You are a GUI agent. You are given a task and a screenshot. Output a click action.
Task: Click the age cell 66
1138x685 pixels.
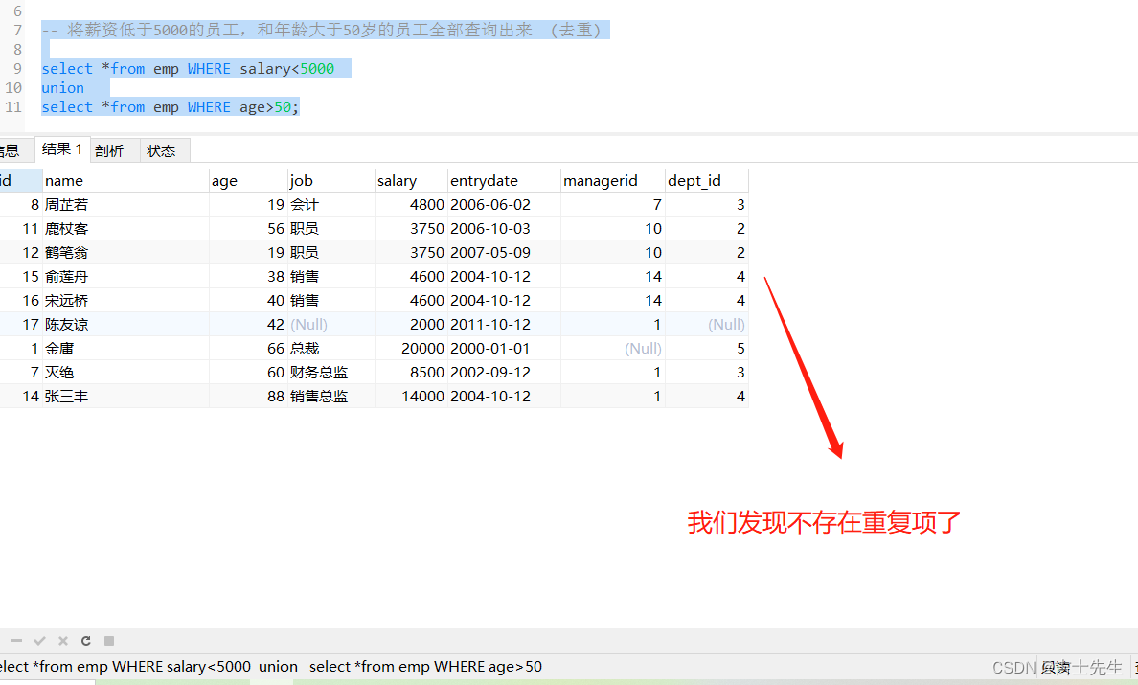click(x=248, y=349)
